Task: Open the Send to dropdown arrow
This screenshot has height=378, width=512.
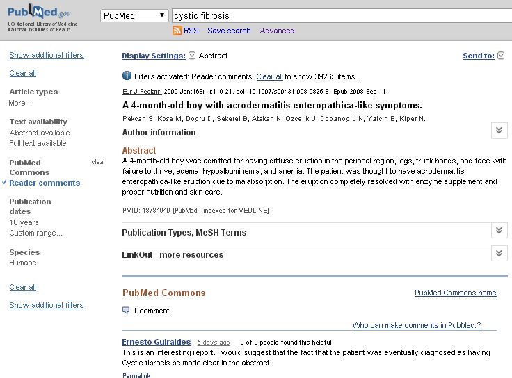Action: (x=501, y=56)
